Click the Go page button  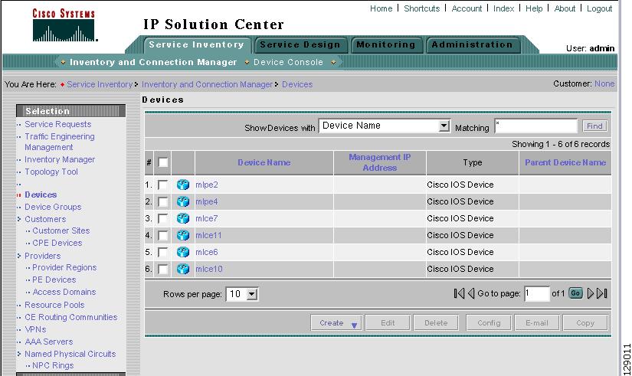[x=575, y=293]
